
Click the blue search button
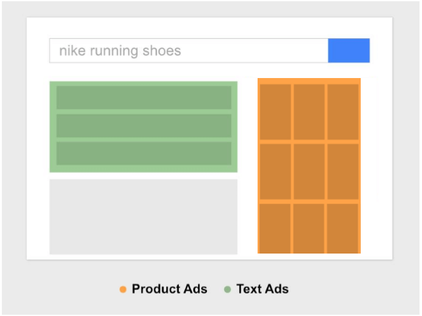click(348, 51)
